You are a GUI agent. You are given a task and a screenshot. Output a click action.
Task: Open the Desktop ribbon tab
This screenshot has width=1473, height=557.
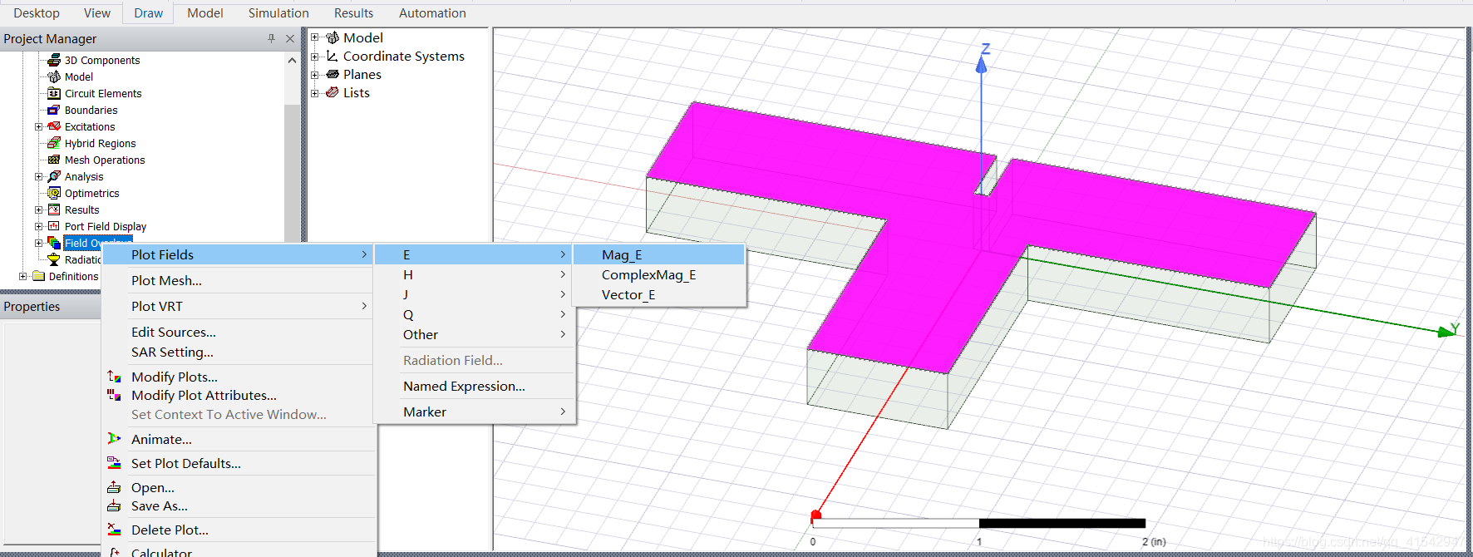37,13
